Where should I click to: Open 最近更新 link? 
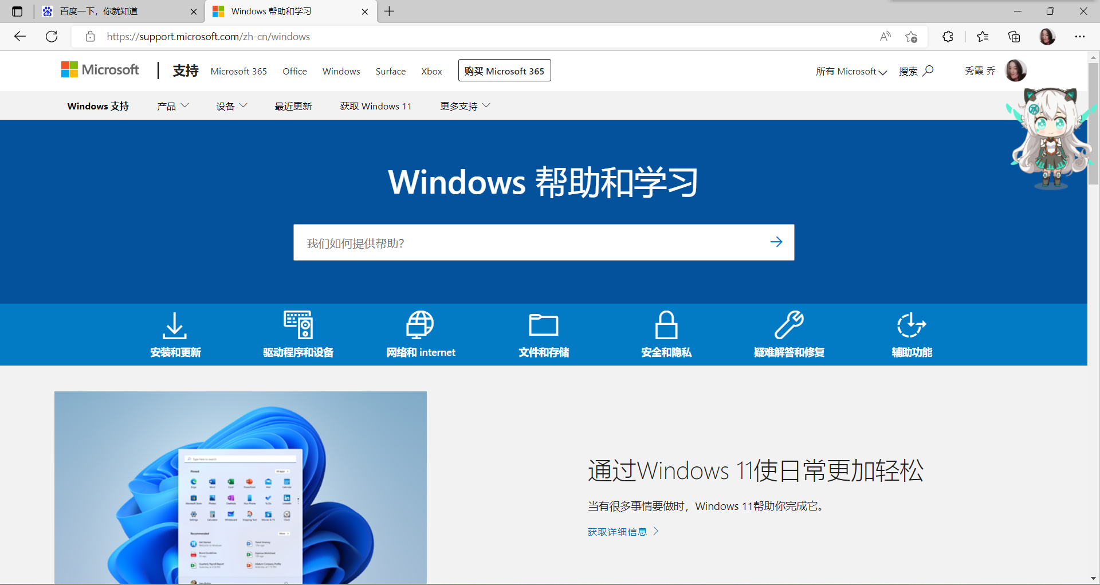pyautogui.click(x=293, y=106)
